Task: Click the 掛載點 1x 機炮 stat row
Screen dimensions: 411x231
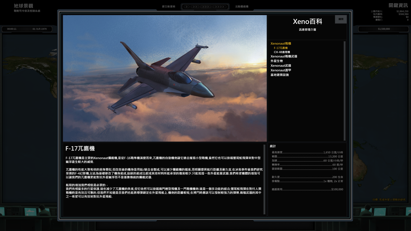Action: coord(307,181)
